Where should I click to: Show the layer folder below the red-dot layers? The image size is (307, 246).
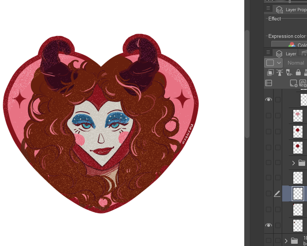(268, 163)
